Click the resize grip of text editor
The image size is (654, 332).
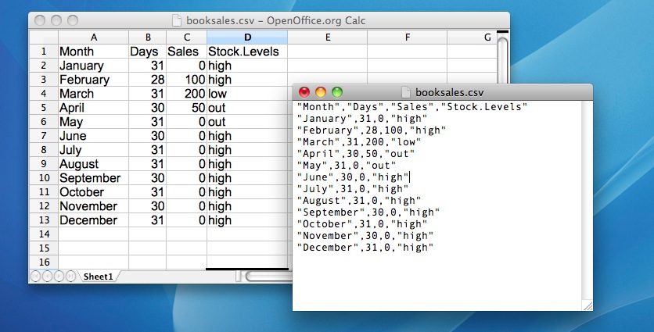tap(587, 305)
